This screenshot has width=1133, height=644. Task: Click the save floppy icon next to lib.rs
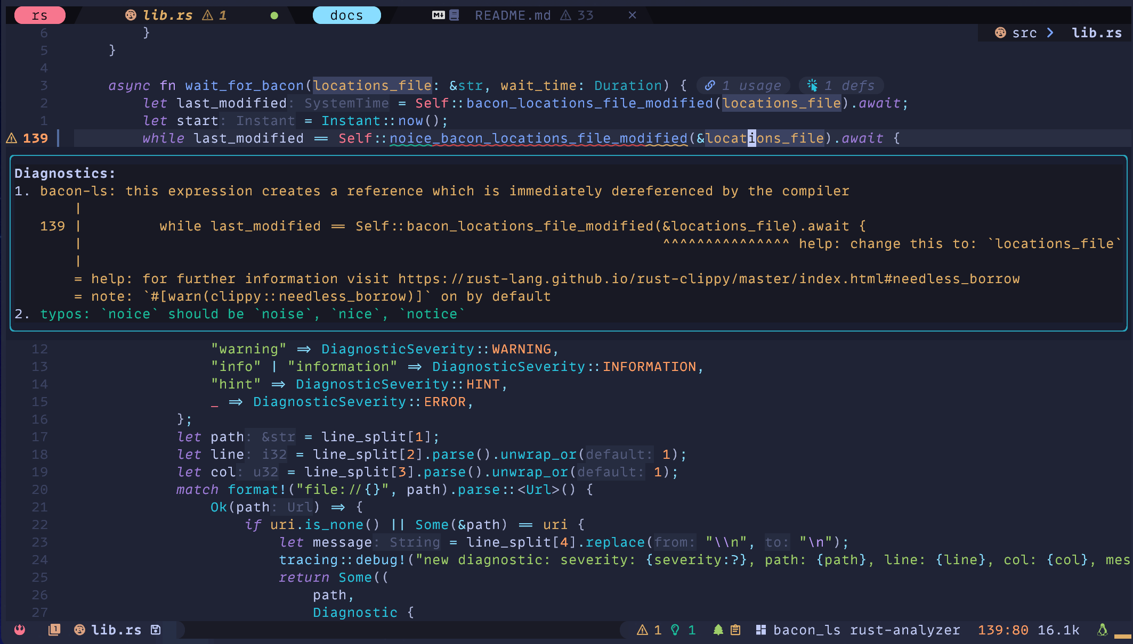[x=156, y=630]
